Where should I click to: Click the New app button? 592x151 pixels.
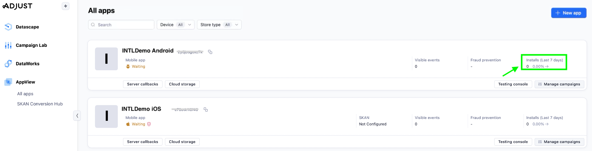pos(568,13)
